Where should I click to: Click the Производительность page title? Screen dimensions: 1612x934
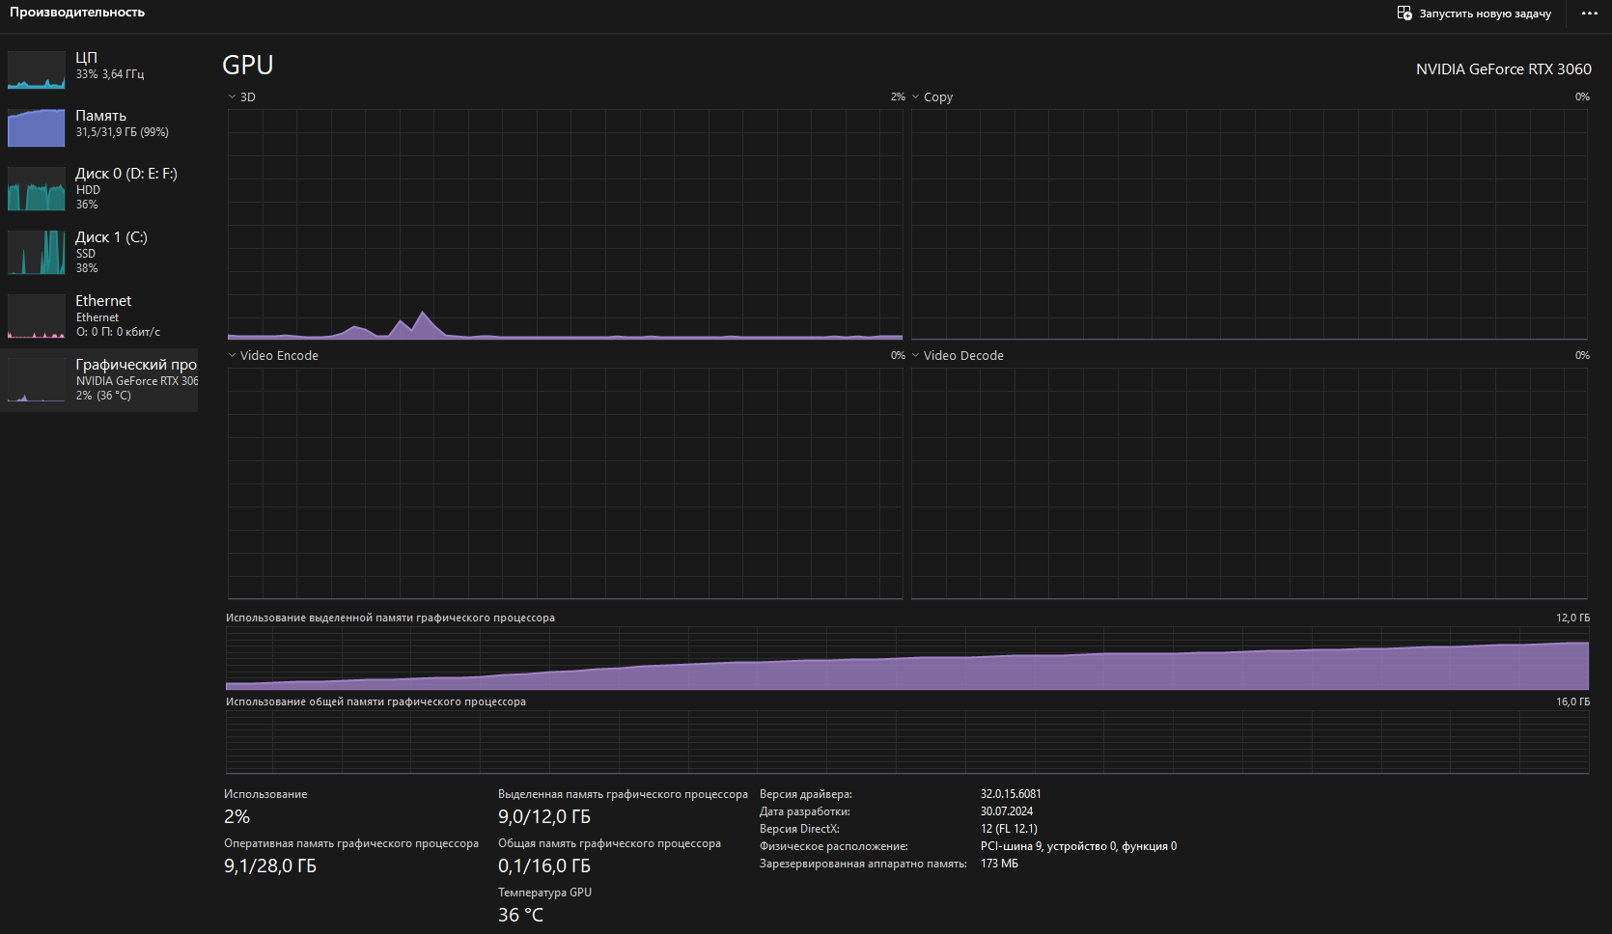point(77,13)
